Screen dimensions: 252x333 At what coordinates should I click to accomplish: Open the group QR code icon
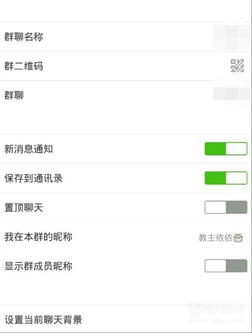point(237,66)
